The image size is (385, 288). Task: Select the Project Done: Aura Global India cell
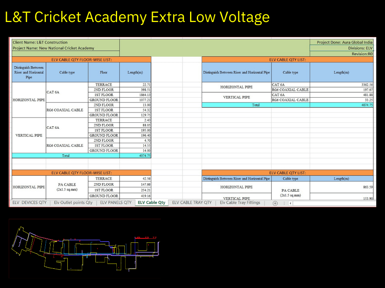tap(342, 42)
